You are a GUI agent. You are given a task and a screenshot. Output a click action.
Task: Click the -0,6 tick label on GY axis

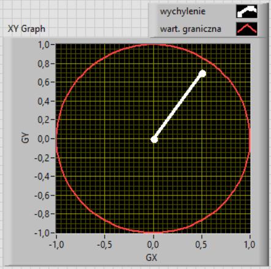42,195
